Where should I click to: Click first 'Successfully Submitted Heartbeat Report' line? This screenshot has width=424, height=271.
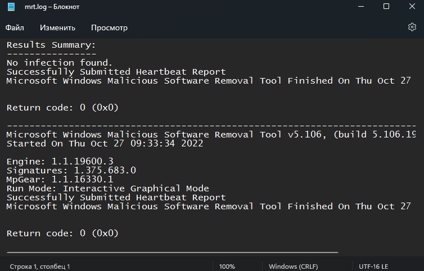[116, 72]
